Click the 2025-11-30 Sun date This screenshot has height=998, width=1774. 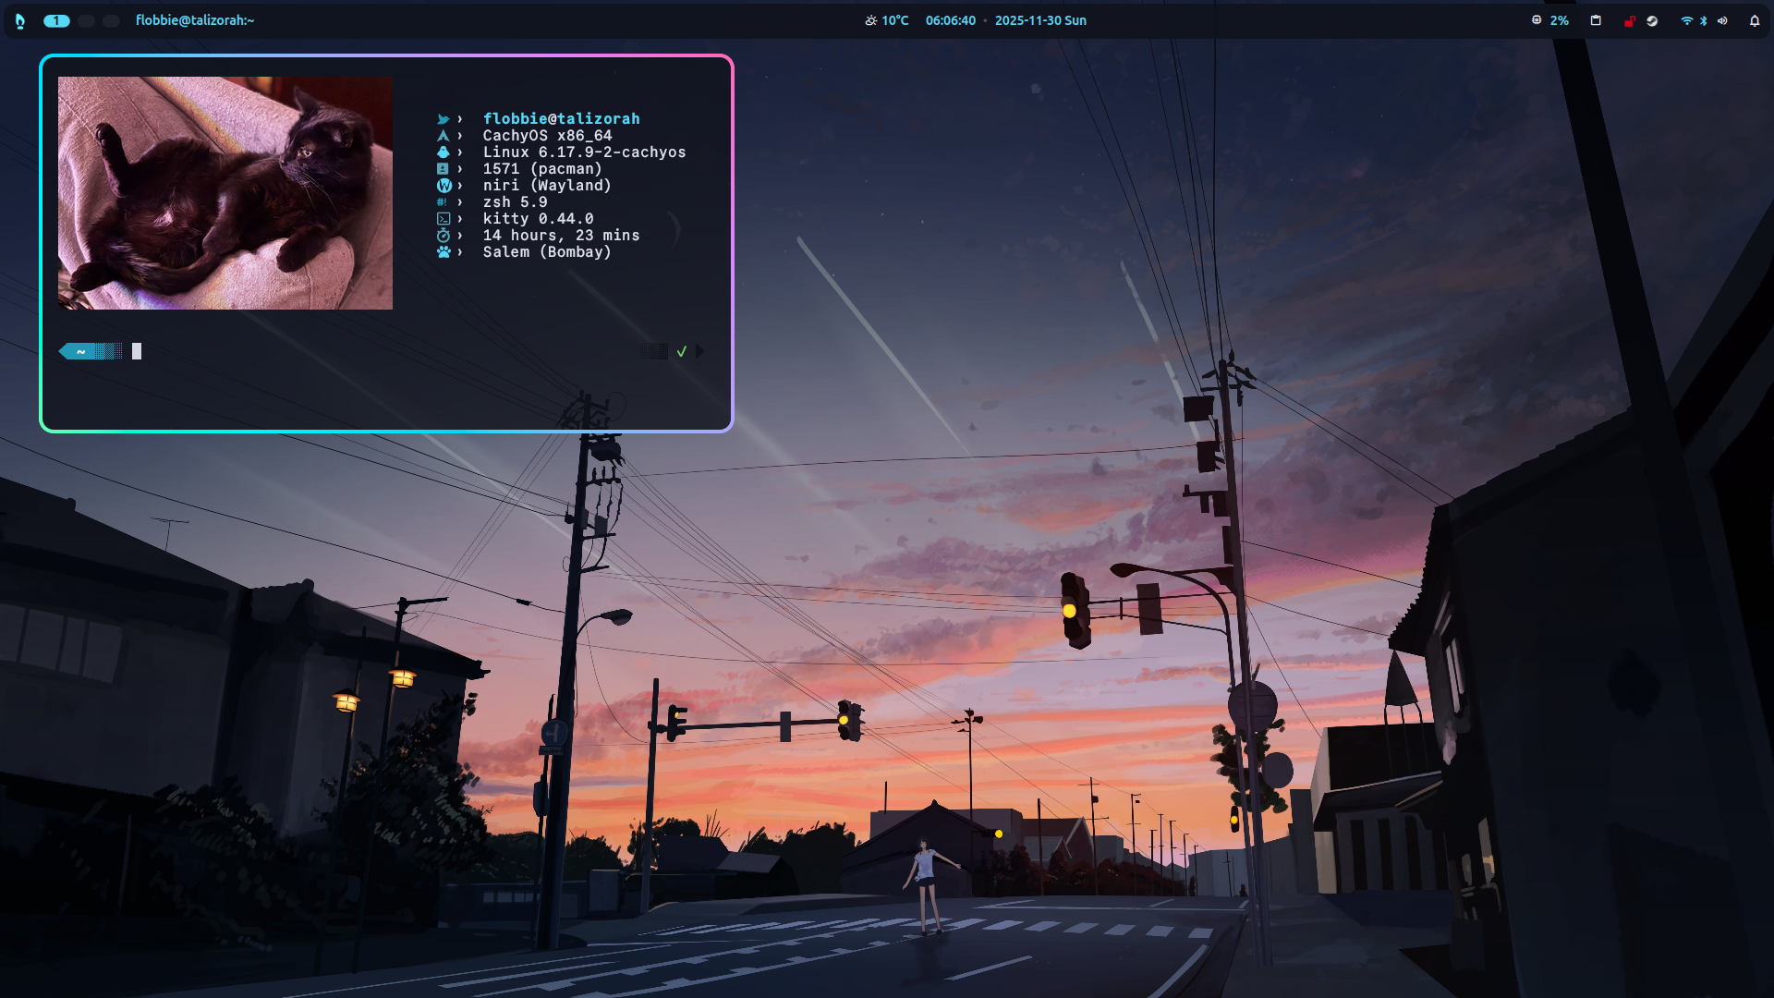[x=1040, y=20]
